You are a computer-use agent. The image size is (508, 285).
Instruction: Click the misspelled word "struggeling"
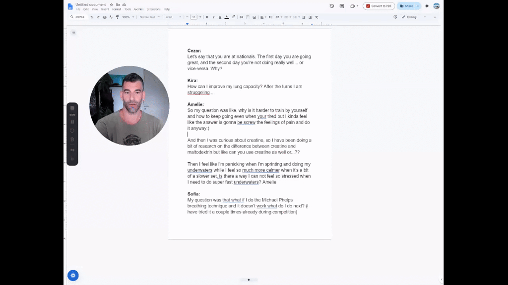pyautogui.click(x=198, y=93)
